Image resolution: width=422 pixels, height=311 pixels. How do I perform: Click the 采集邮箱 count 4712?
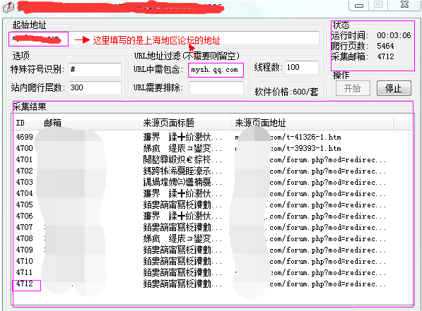pyautogui.click(x=385, y=56)
